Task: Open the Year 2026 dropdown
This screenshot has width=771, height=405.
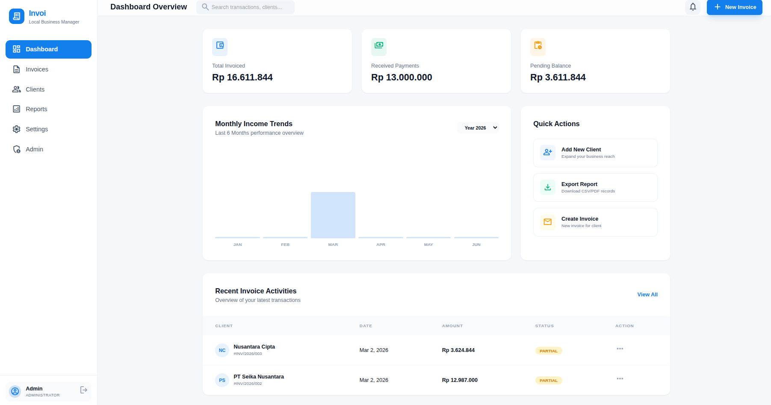Action: pyautogui.click(x=478, y=127)
